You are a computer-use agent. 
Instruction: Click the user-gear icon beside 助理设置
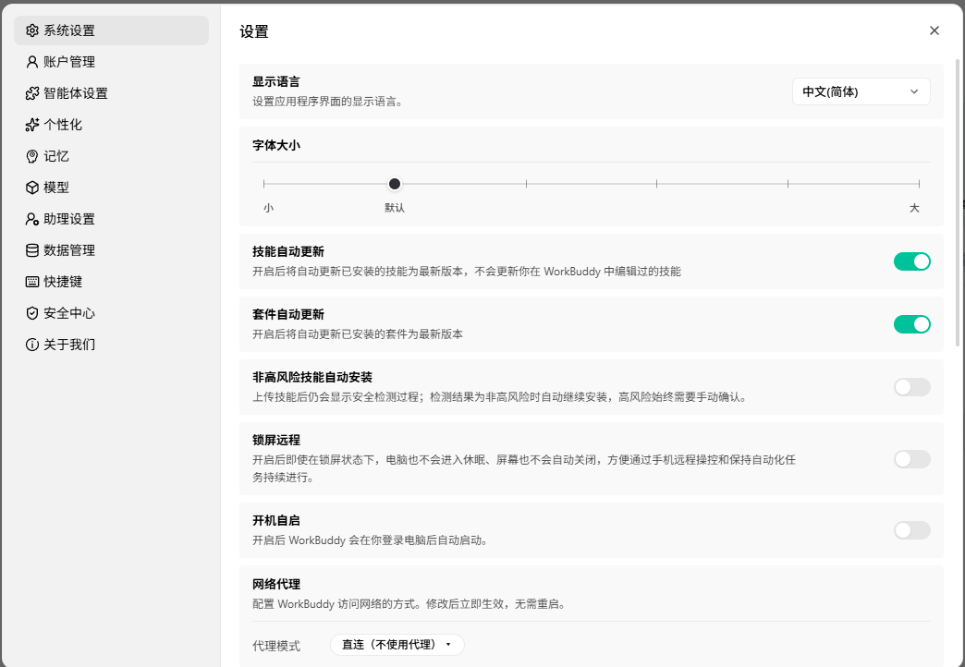32,218
